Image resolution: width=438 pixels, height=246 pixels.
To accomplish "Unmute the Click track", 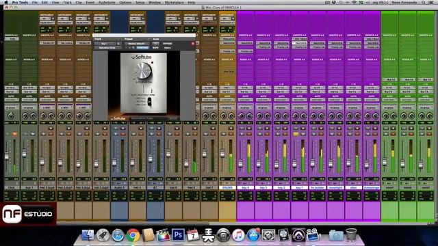I will tap(14, 134).
